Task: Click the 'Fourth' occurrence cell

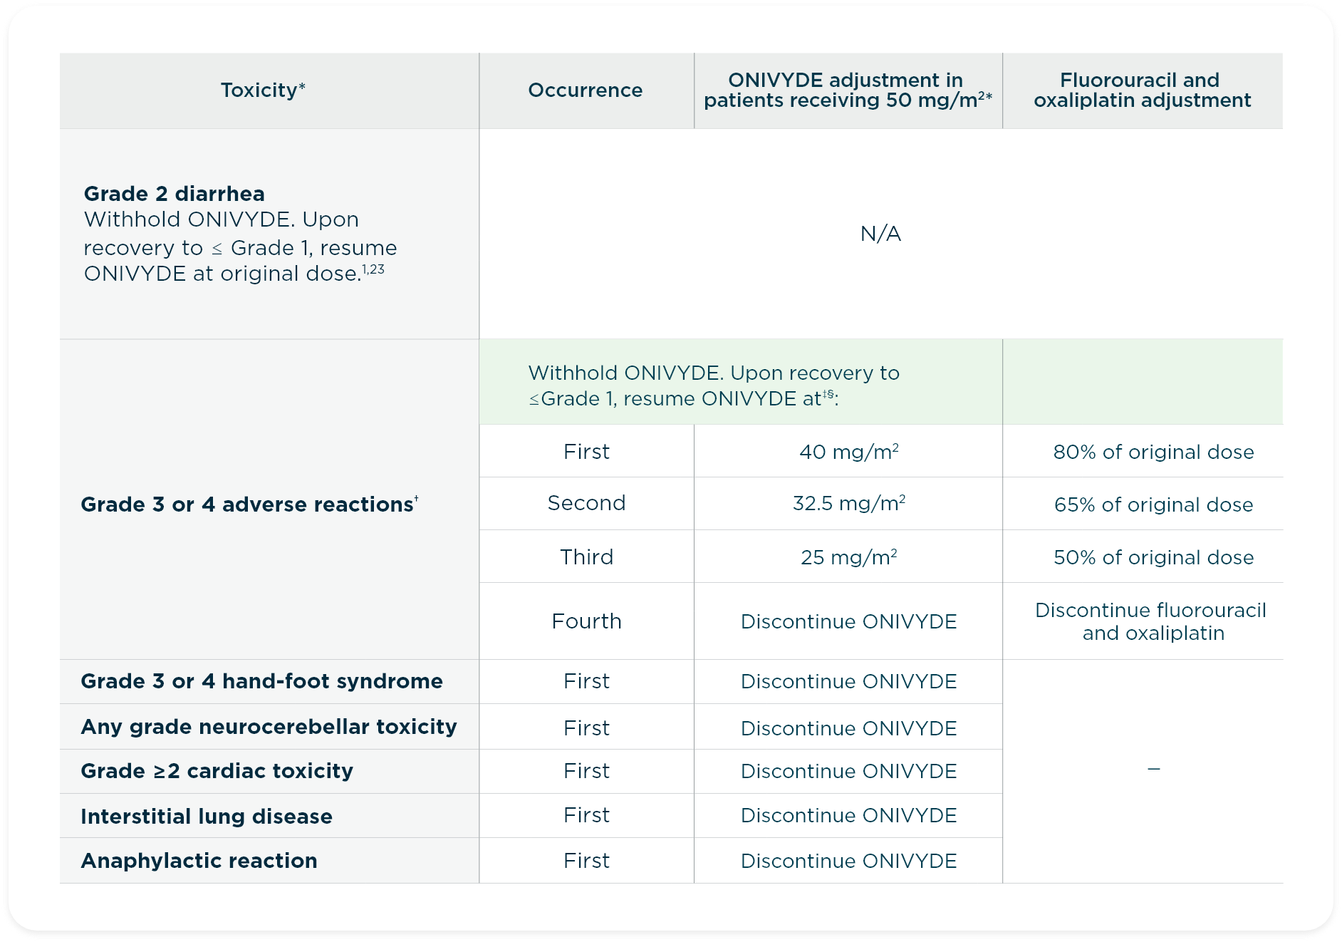Action: point(586,621)
